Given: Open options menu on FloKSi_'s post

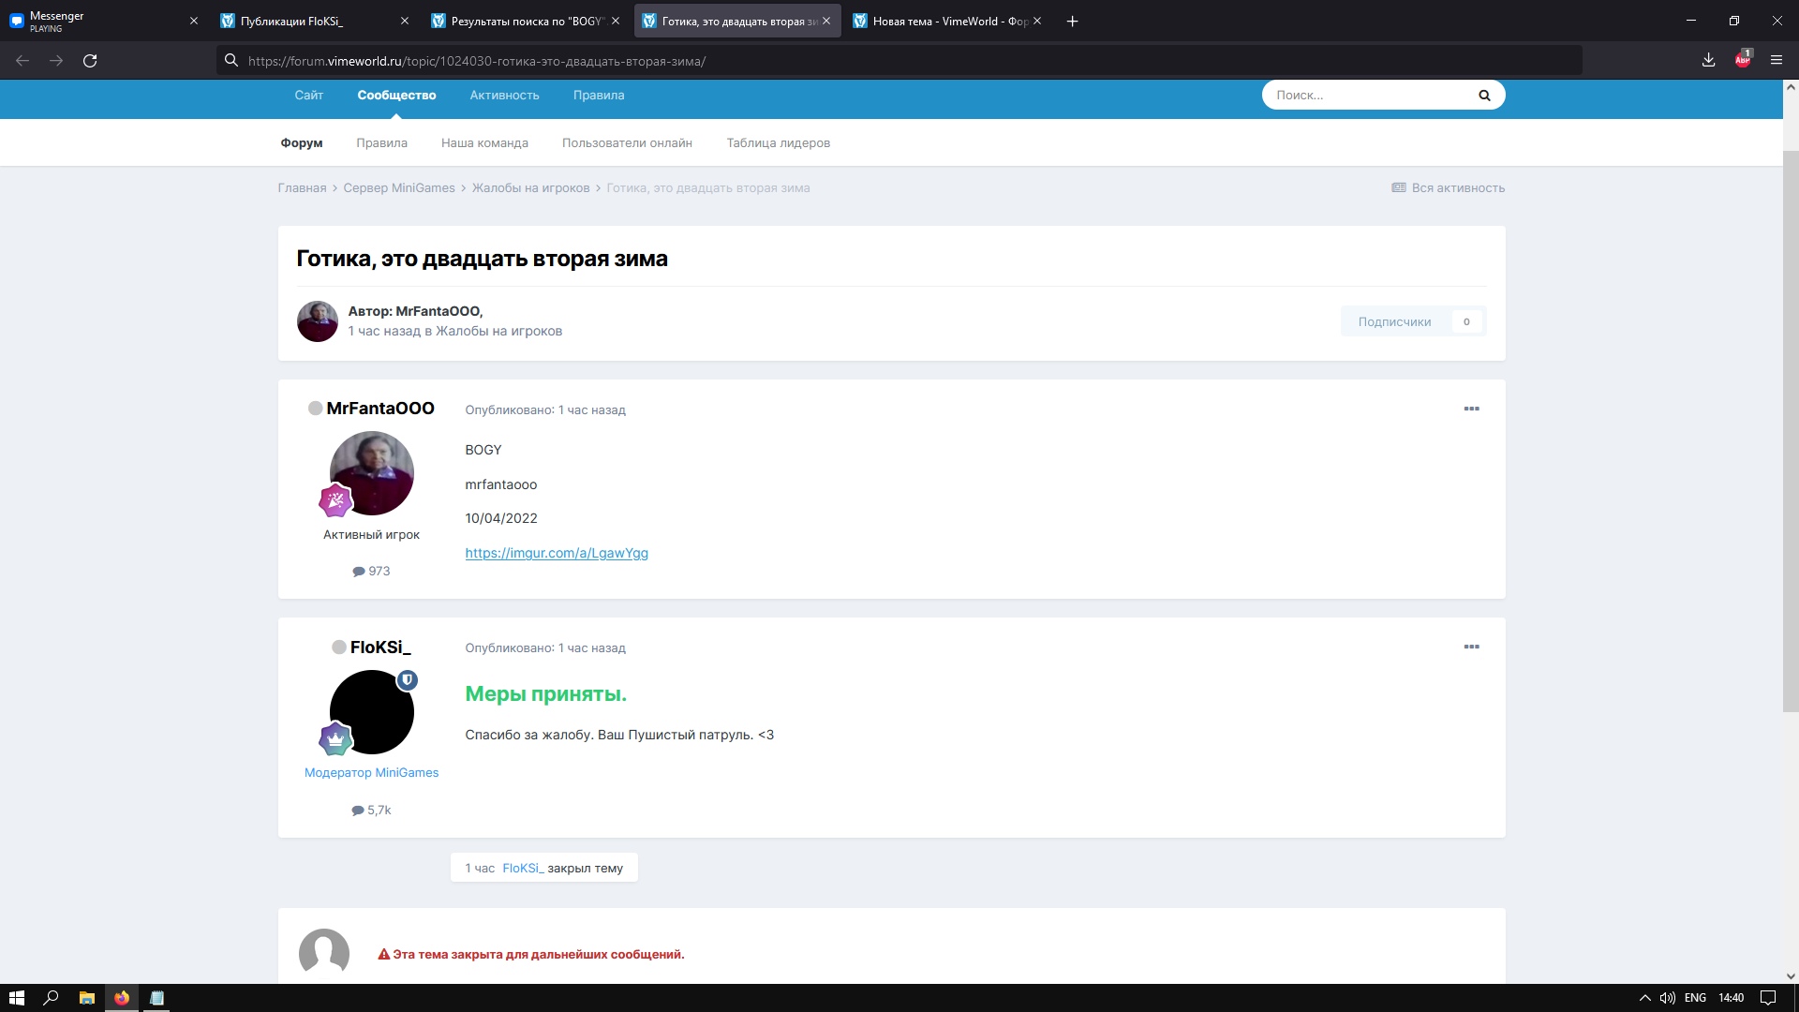Looking at the screenshot, I should tap(1471, 647).
